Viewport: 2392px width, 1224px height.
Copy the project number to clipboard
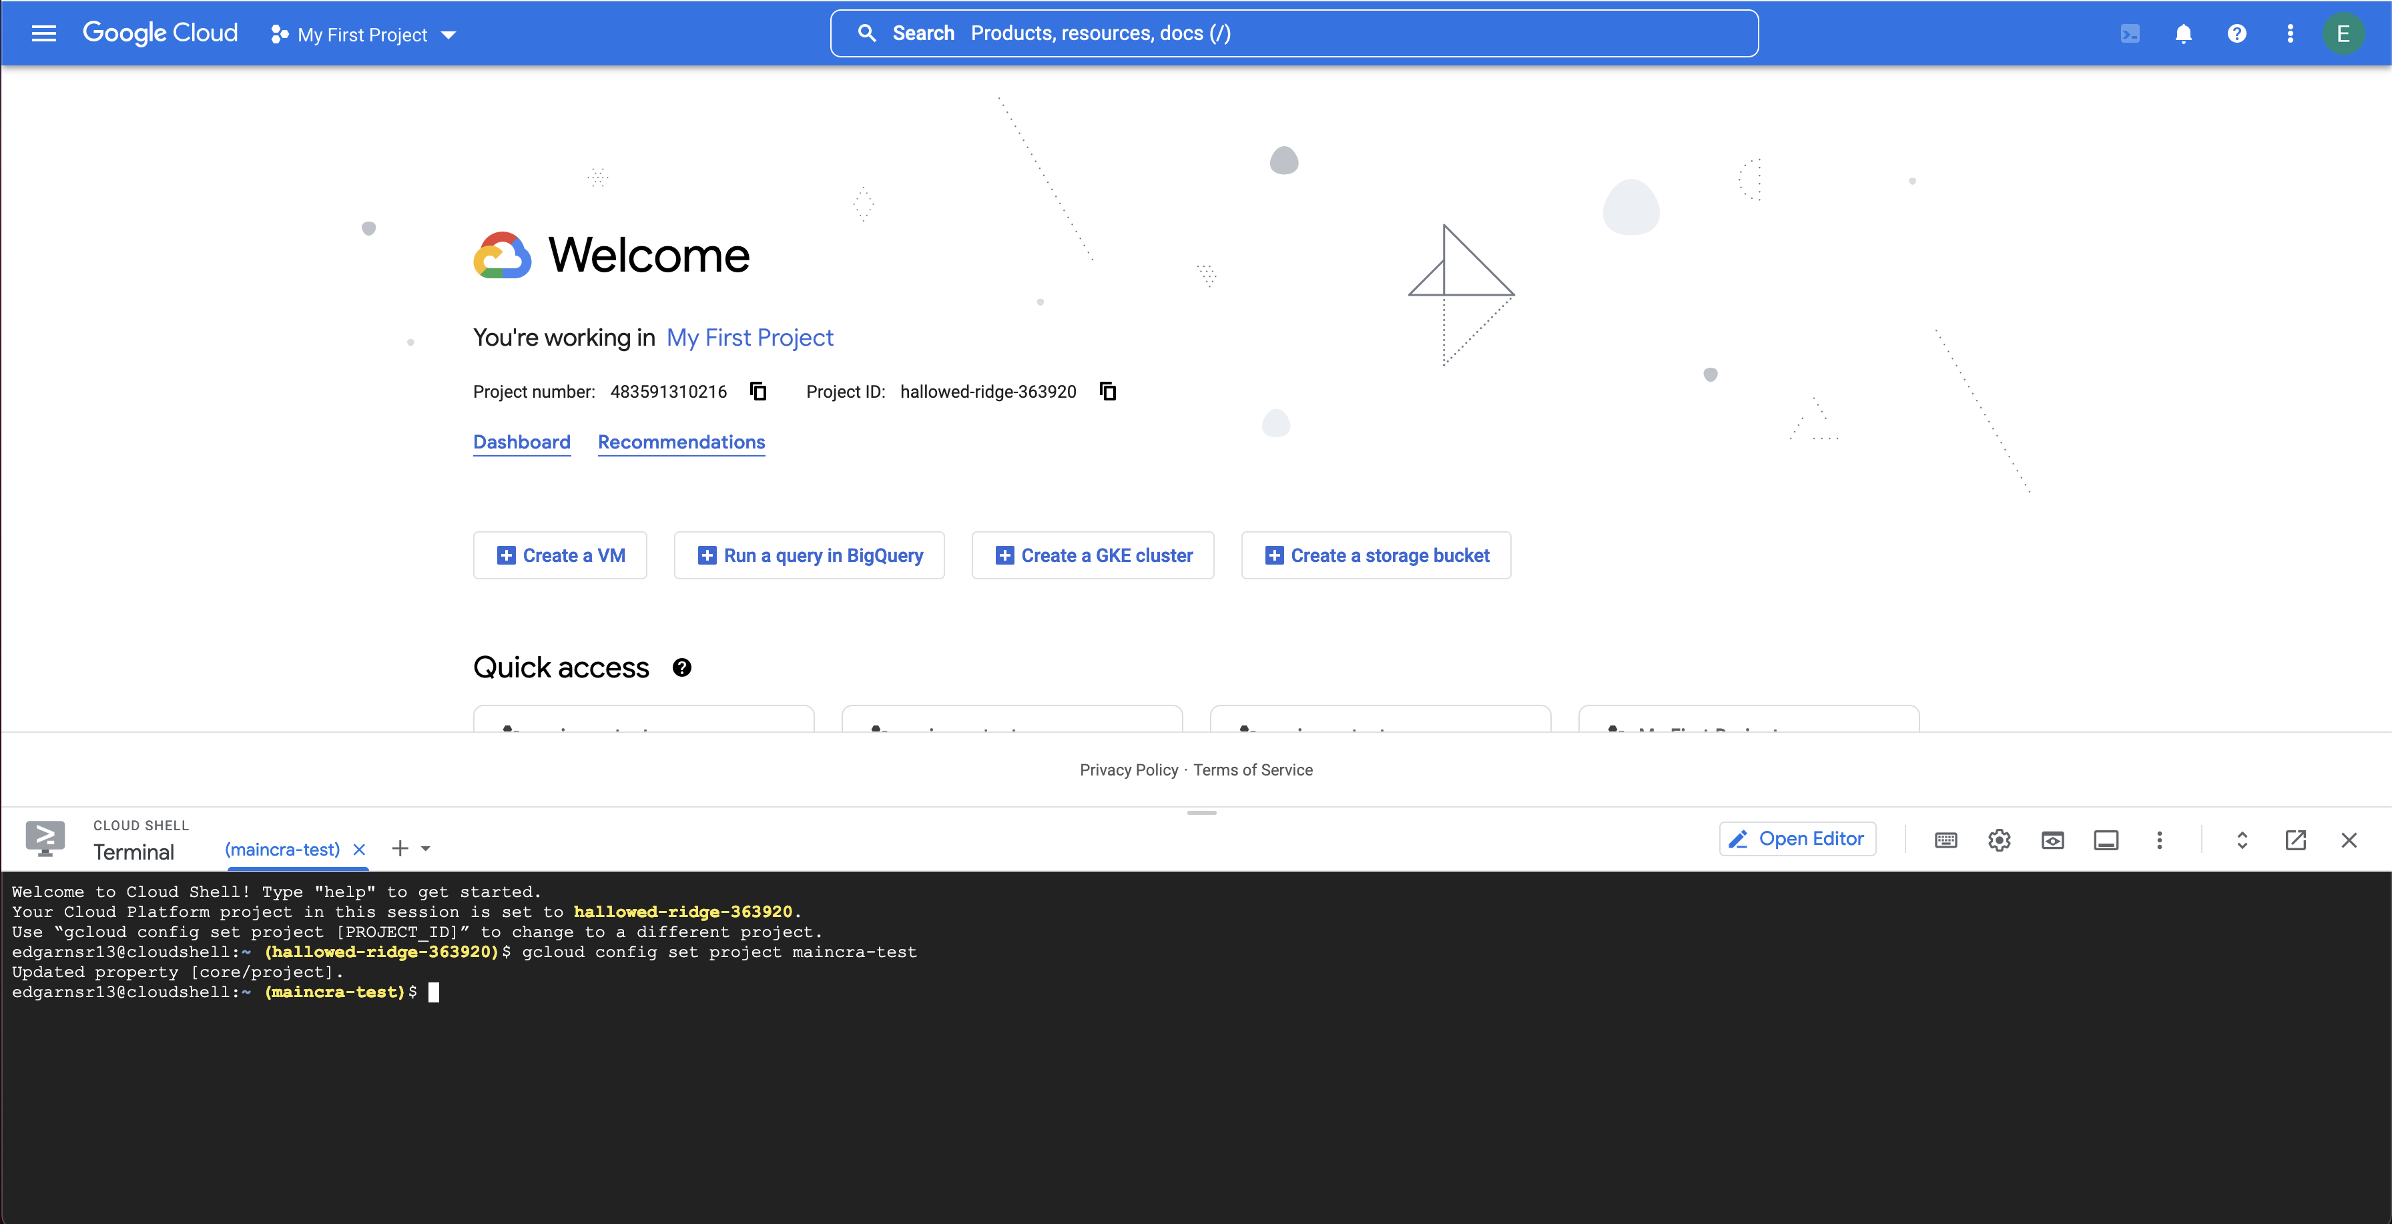click(758, 391)
